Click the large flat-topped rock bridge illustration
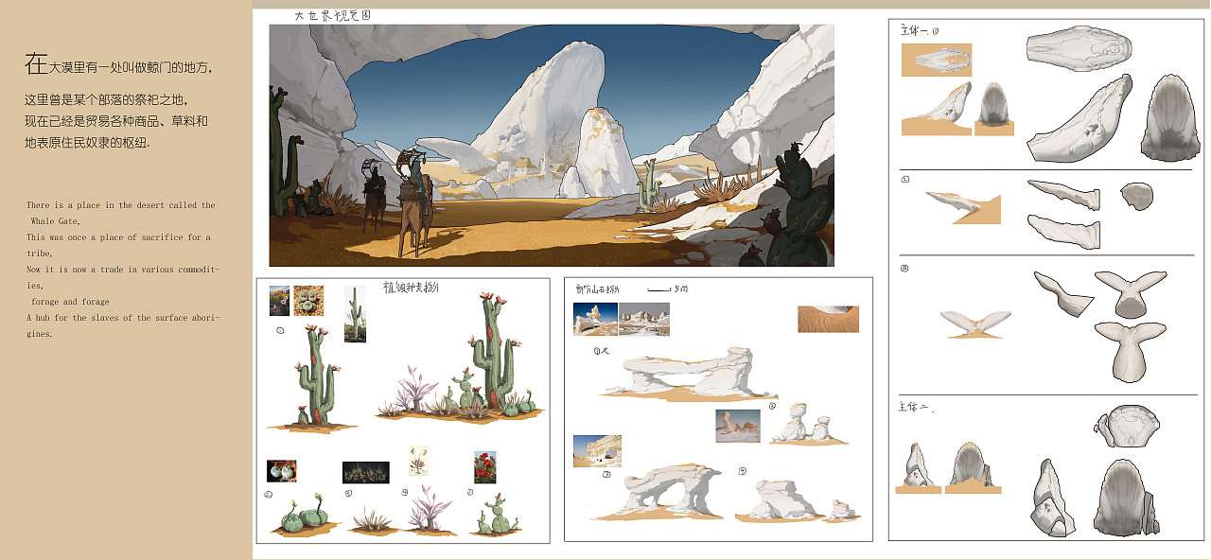 (x=690, y=375)
